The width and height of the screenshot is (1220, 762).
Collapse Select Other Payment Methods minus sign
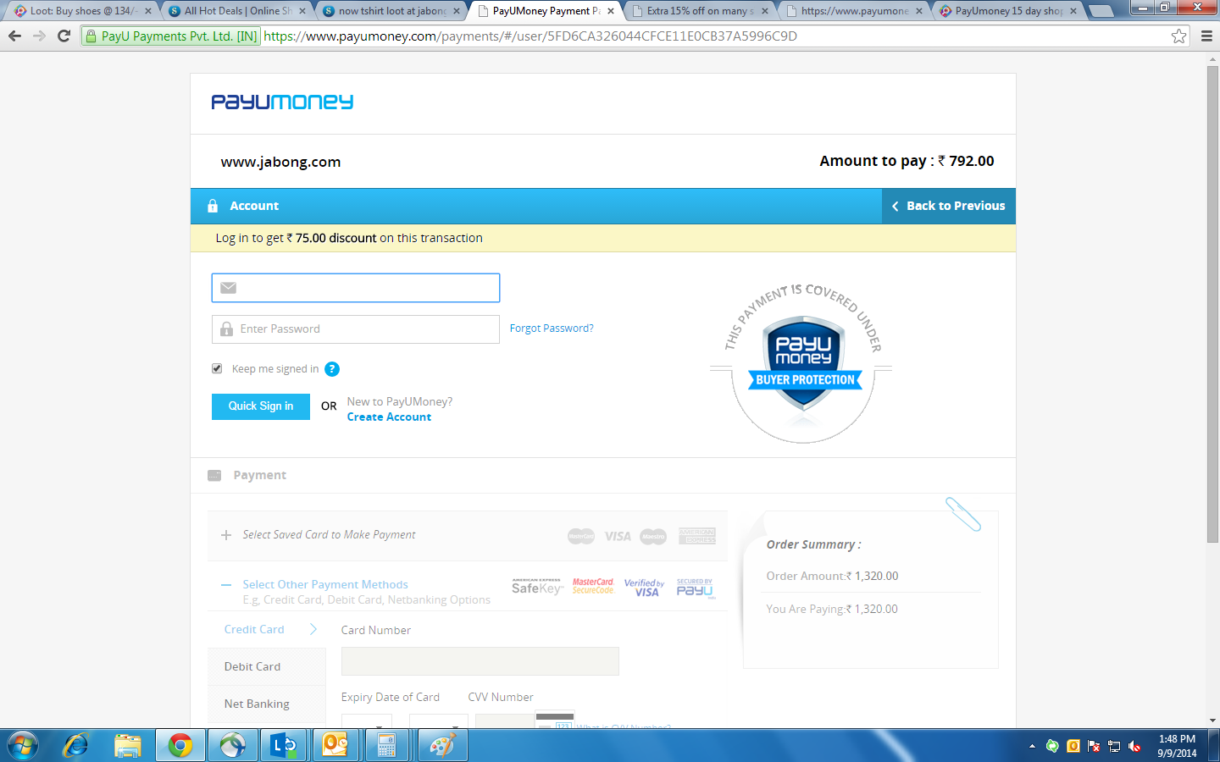(226, 585)
